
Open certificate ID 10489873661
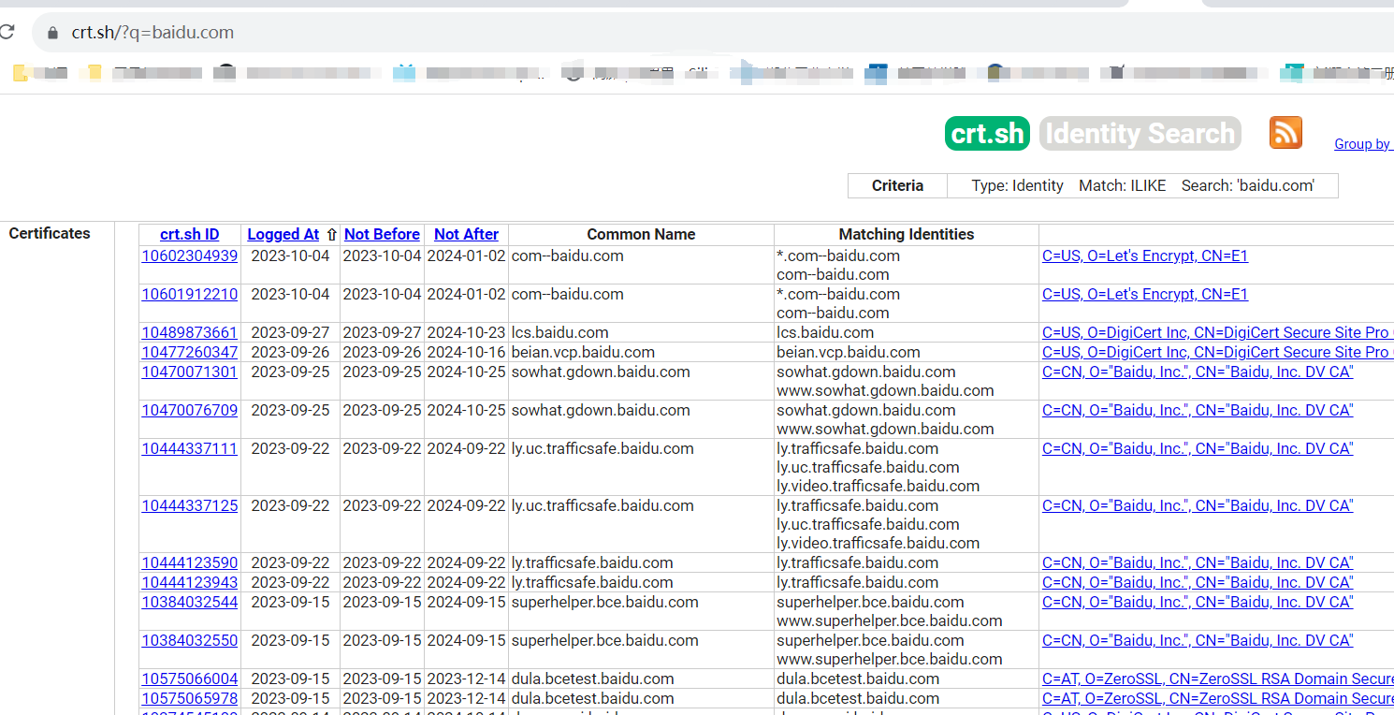coord(190,332)
